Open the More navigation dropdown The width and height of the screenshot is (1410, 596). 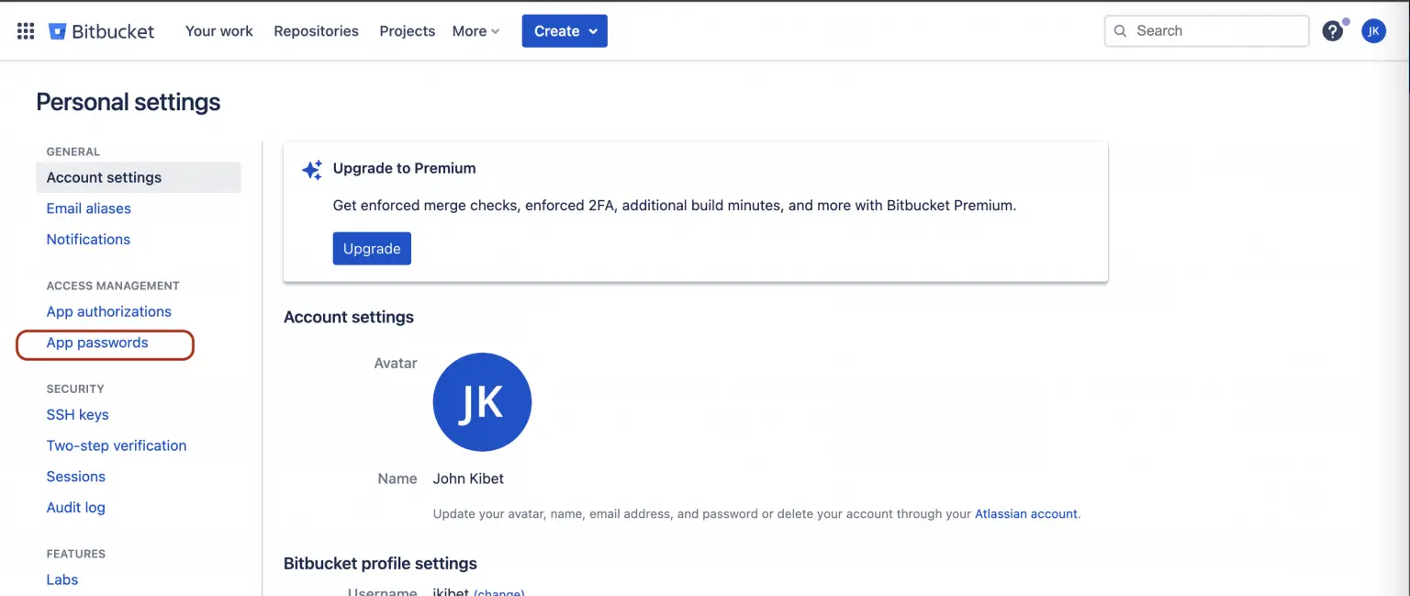[475, 30]
